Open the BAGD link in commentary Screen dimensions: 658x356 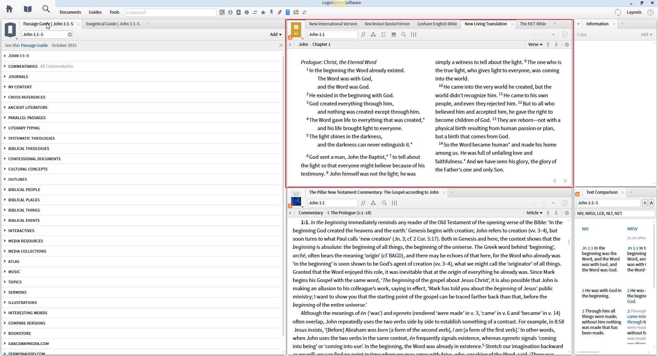click(x=395, y=256)
